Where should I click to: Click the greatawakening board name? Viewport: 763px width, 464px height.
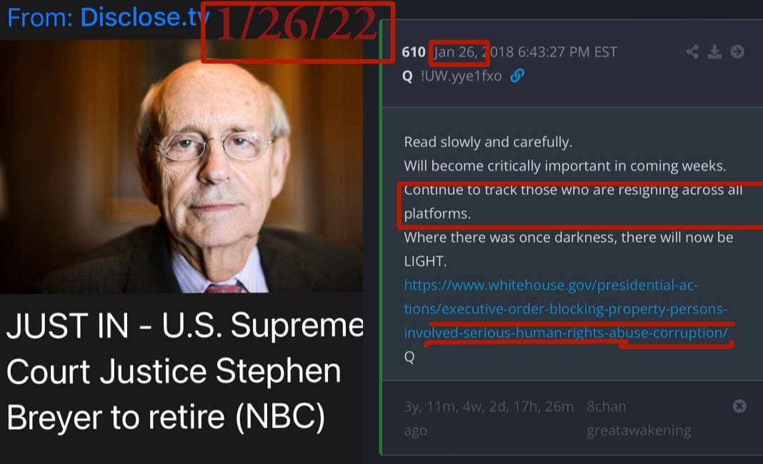(x=639, y=430)
